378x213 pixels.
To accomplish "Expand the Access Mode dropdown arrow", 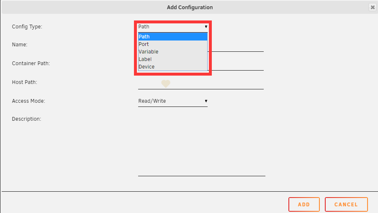I will click(x=206, y=101).
